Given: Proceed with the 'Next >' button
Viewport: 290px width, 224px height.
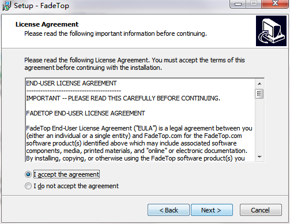Looking at the screenshot, I should click(212, 210).
